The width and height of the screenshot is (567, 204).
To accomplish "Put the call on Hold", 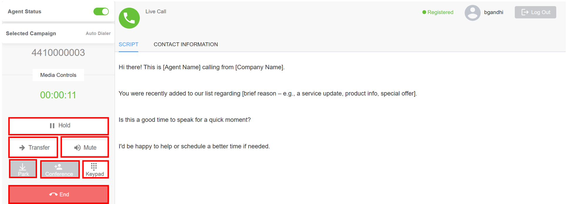I will tap(59, 126).
